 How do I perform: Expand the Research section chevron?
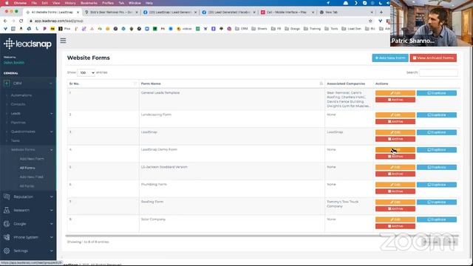pos(51,210)
